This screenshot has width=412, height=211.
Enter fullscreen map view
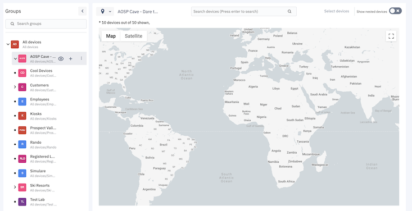391,36
